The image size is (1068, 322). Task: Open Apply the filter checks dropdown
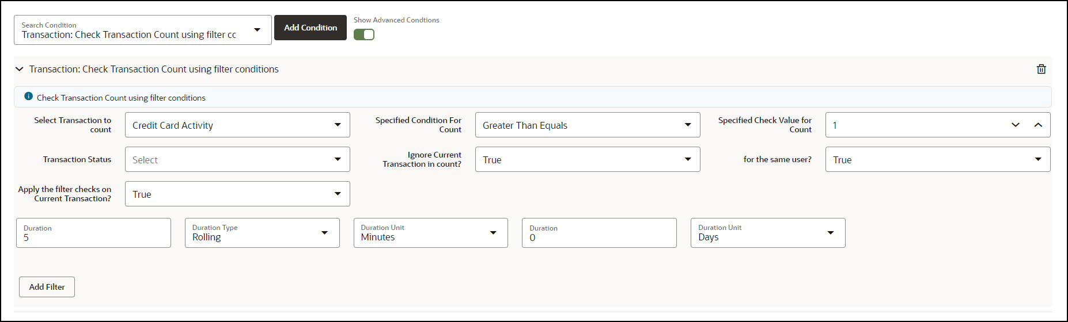coord(237,194)
